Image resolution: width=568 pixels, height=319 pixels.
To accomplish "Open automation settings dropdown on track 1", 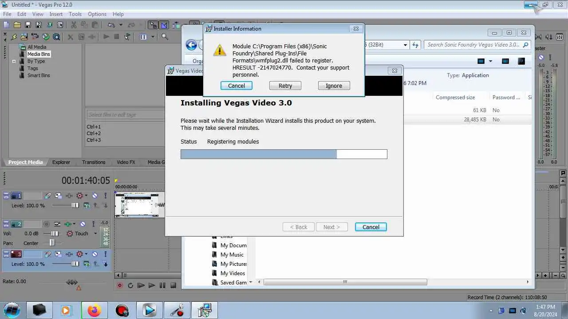I will point(86,196).
